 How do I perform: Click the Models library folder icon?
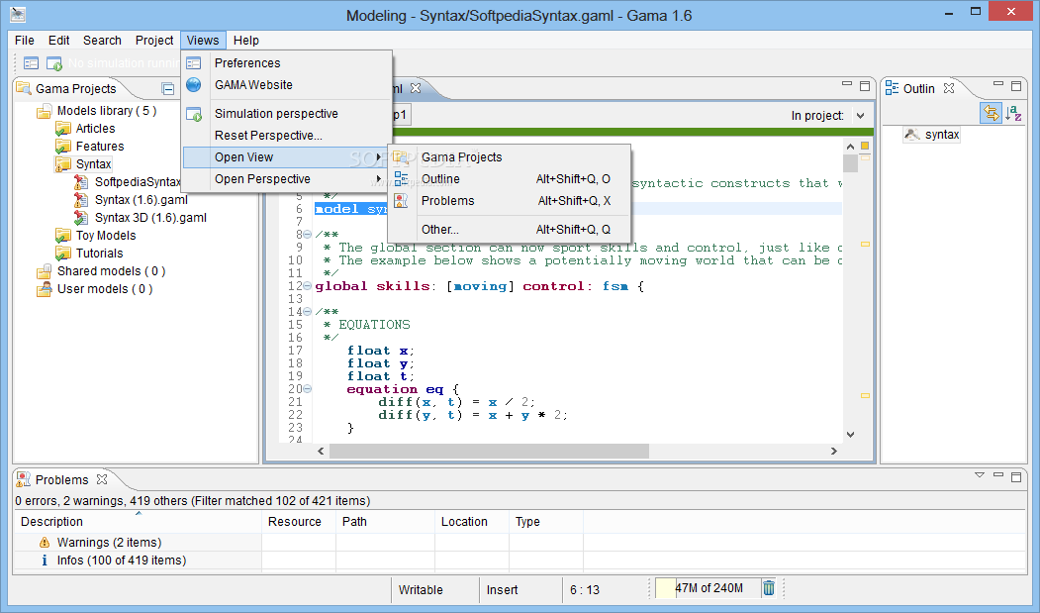[44, 111]
